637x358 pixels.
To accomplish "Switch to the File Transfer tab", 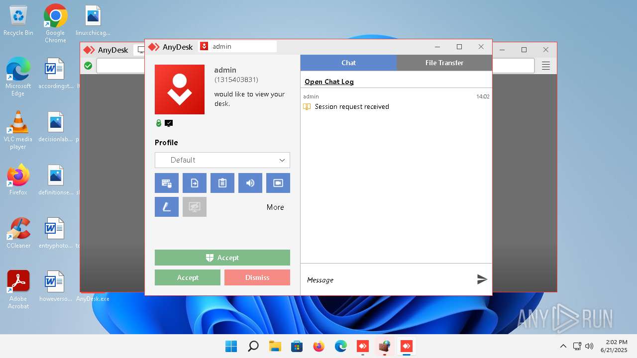I will pyautogui.click(x=444, y=63).
